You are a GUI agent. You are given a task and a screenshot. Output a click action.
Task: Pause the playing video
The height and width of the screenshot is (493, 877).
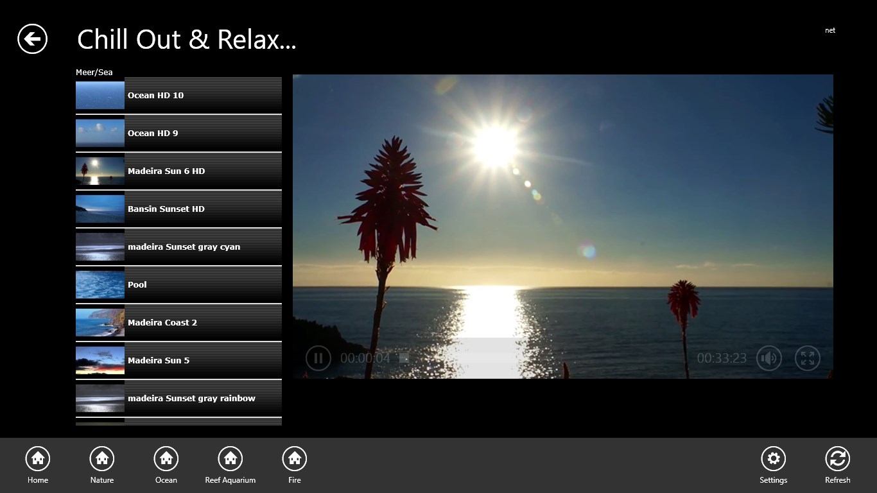318,358
